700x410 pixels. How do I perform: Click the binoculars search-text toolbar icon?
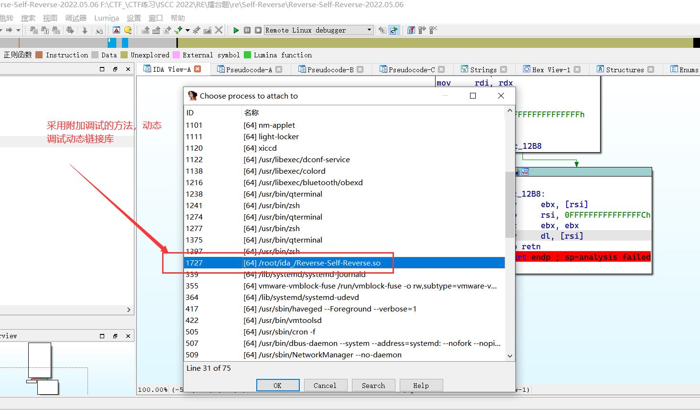(45, 30)
